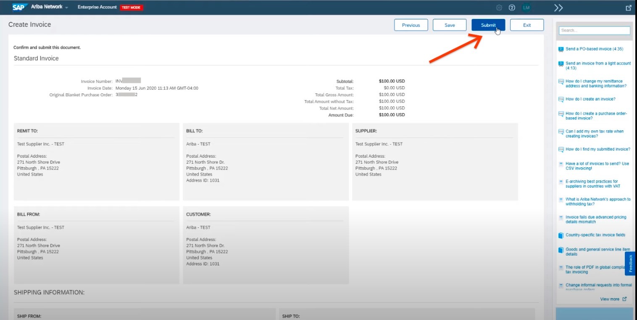Collapse the help panel with the double chevron

click(x=558, y=8)
